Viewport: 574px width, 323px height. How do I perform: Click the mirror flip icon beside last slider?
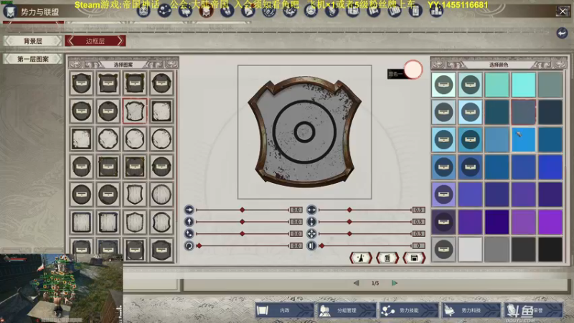point(311,245)
